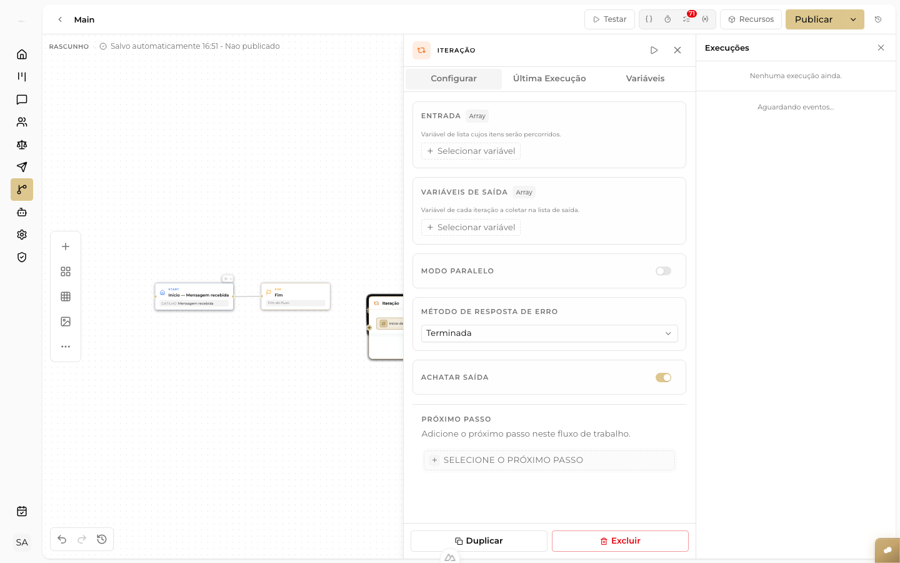The height and width of the screenshot is (563, 900).
Task: Switch to the Última Execução tab
Action: tap(549, 79)
